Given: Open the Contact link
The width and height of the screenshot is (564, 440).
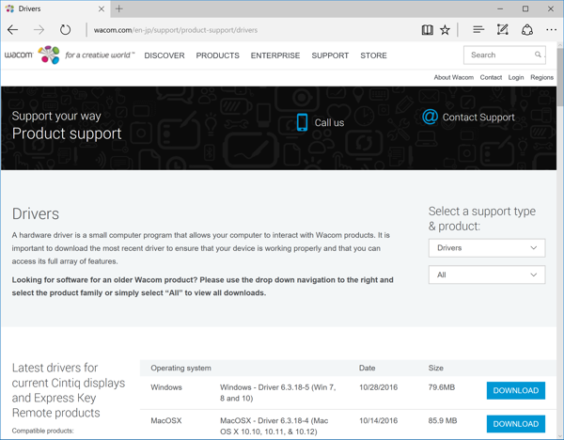Looking at the screenshot, I should (x=491, y=77).
